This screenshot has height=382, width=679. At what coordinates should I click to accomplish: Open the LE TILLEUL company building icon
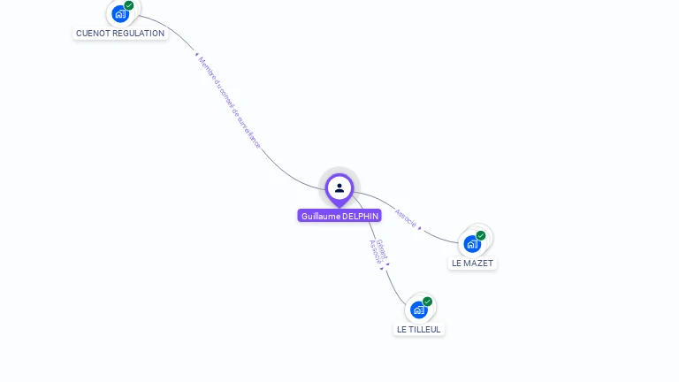[x=419, y=310]
